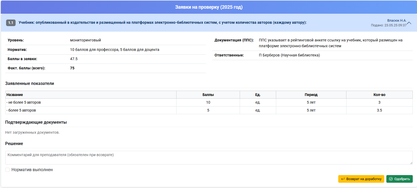The image size is (417, 188).
Task: Click submitter name Власюк Н.А.
Action: point(397,21)
